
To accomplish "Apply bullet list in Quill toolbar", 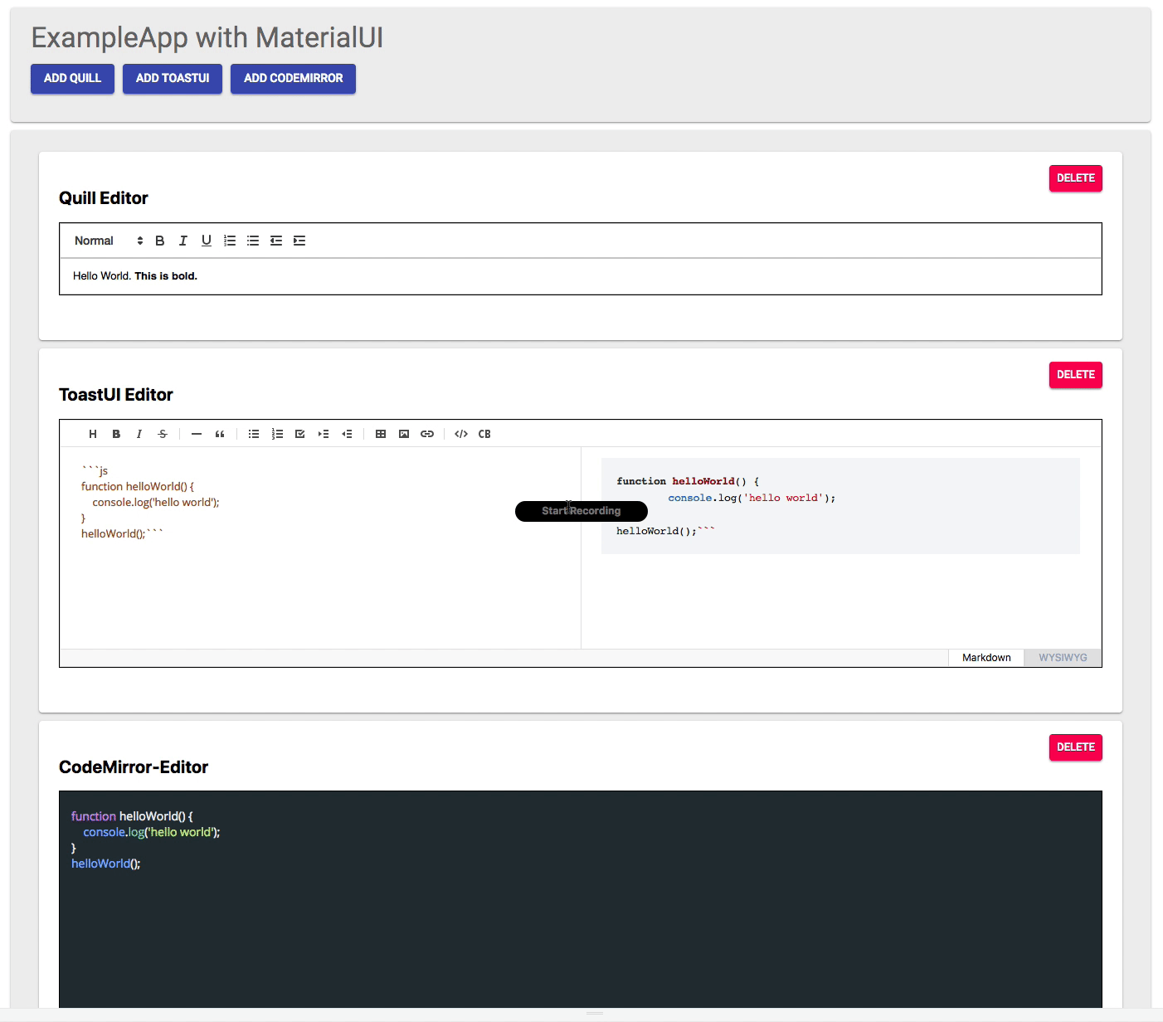I will [253, 241].
